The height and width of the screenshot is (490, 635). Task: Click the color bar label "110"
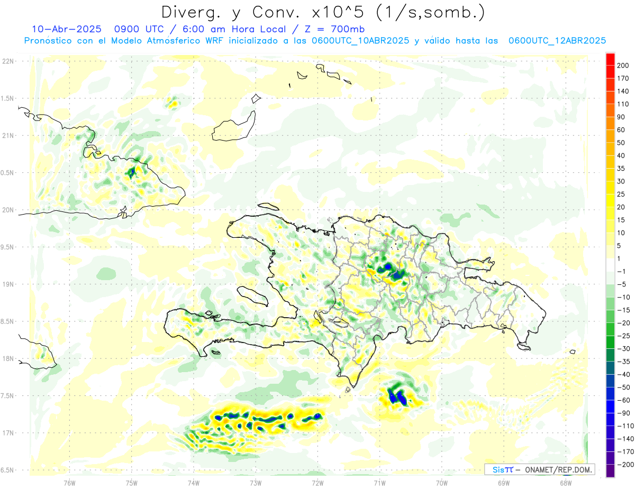[623, 104]
